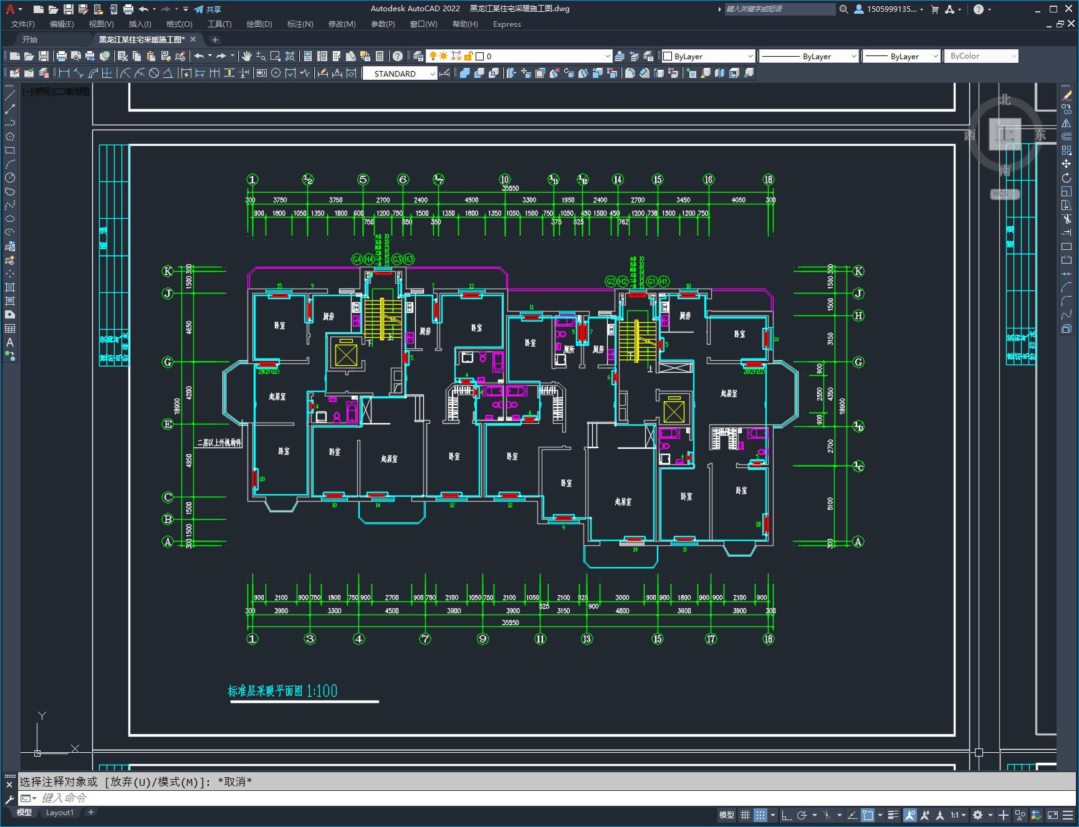Click the Autodesk App Store cart icon
The width and height of the screenshot is (1079, 827).
(x=934, y=9)
